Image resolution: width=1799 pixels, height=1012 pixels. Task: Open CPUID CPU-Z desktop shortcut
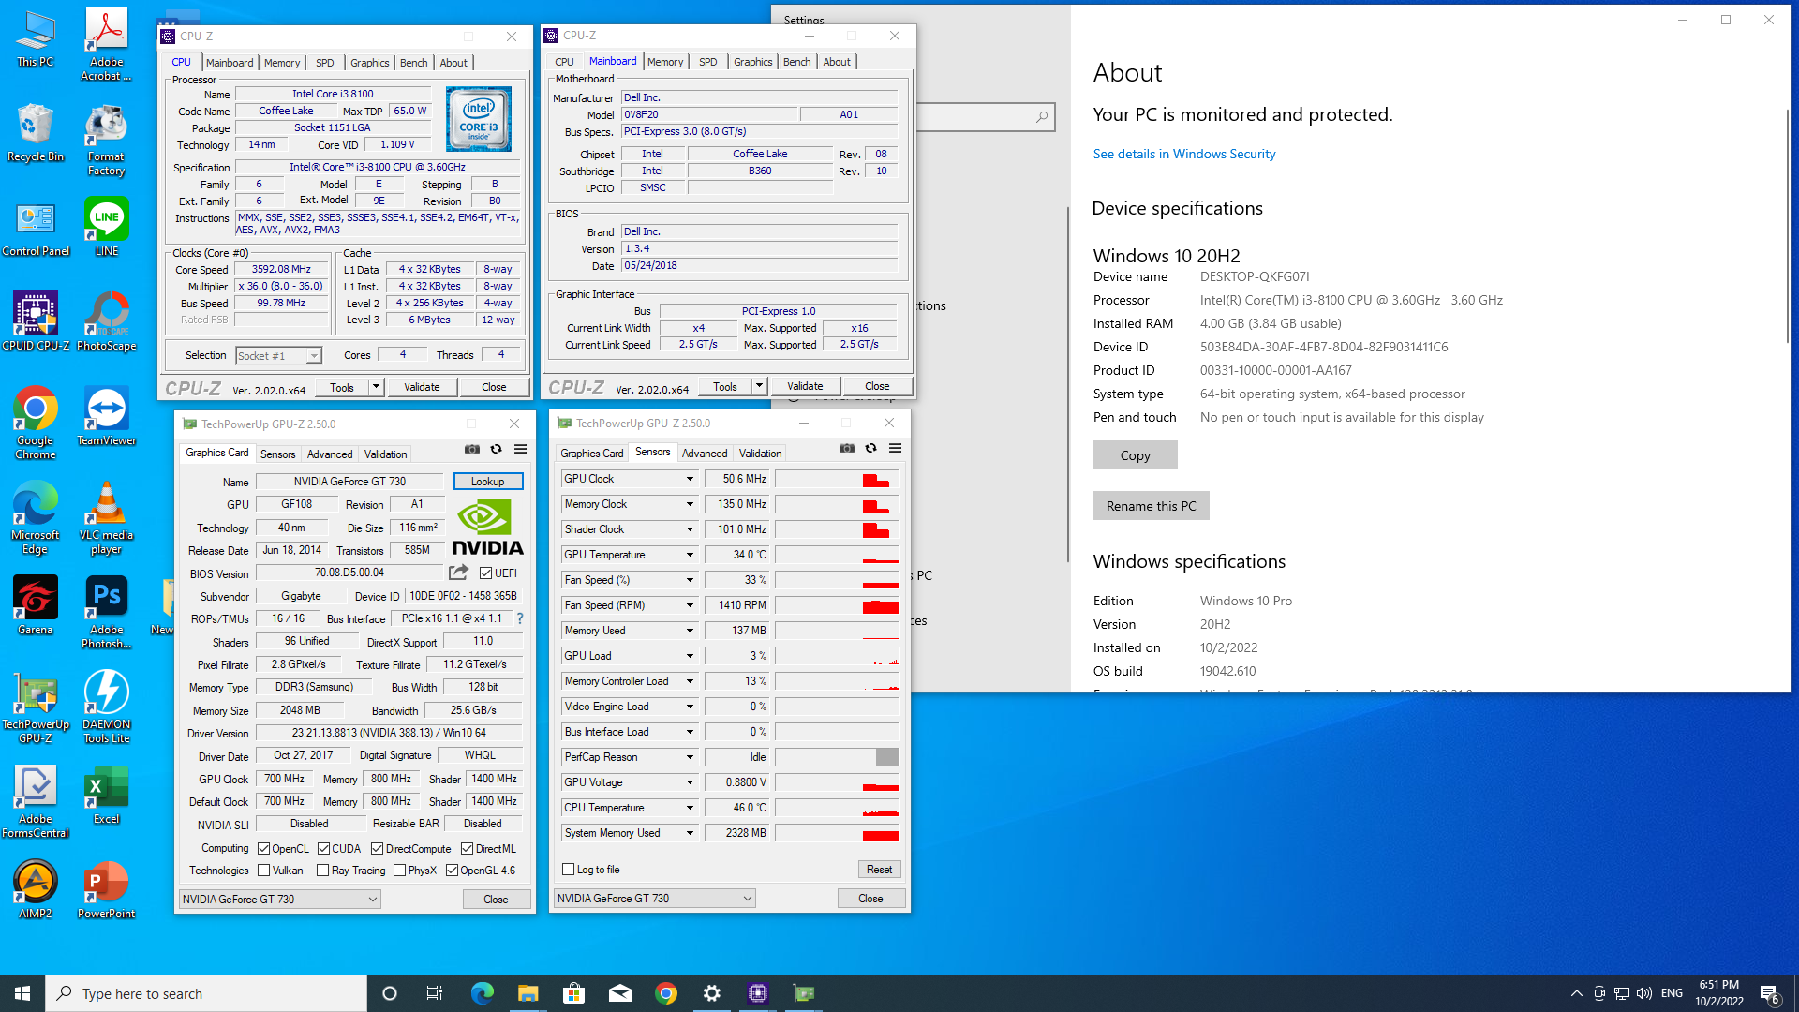pyautogui.click(x=36, y=321)
